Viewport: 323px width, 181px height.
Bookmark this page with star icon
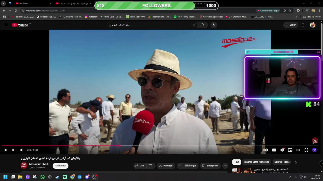pyautogui.click(x=290, y=11)
